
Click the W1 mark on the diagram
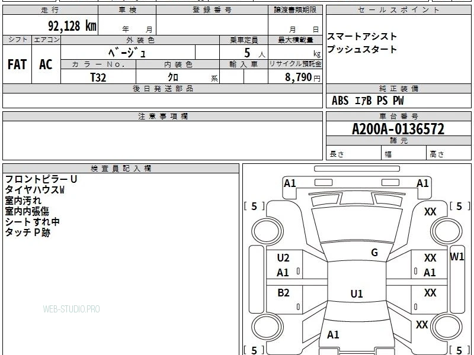[x=457, y=257]
